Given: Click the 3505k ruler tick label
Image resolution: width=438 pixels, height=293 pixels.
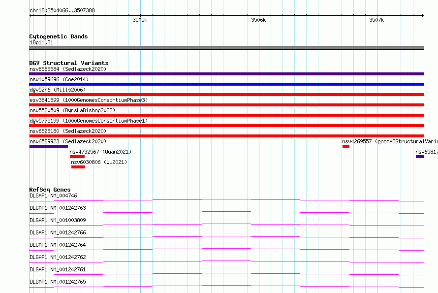Looking at the screenshot, I should pos(140,20).
